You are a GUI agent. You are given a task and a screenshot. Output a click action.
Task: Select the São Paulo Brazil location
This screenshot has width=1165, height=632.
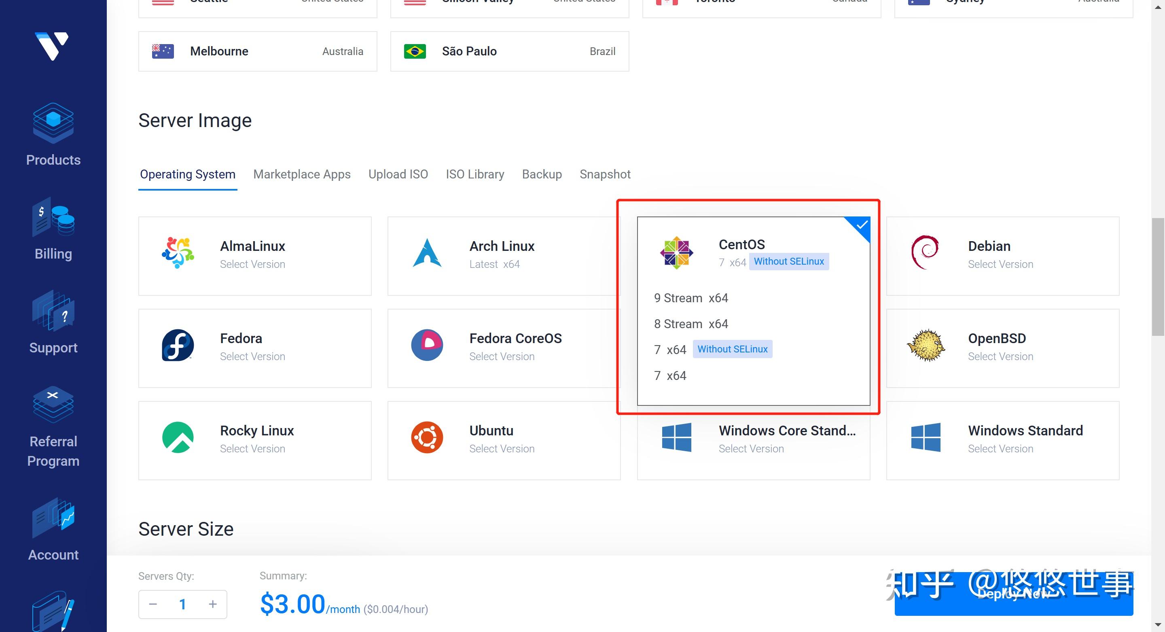point(509,51)
